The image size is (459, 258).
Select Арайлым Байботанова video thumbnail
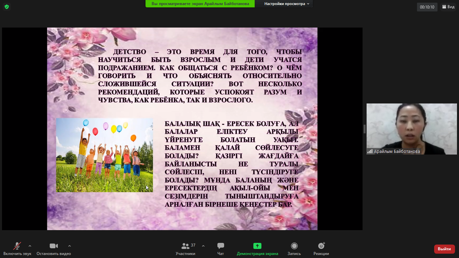pyautogui.click(x=412, y=129)
